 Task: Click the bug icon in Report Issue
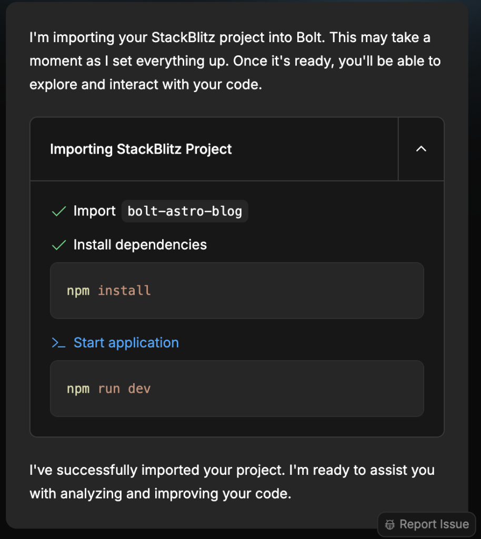click(x=390, y=524)
